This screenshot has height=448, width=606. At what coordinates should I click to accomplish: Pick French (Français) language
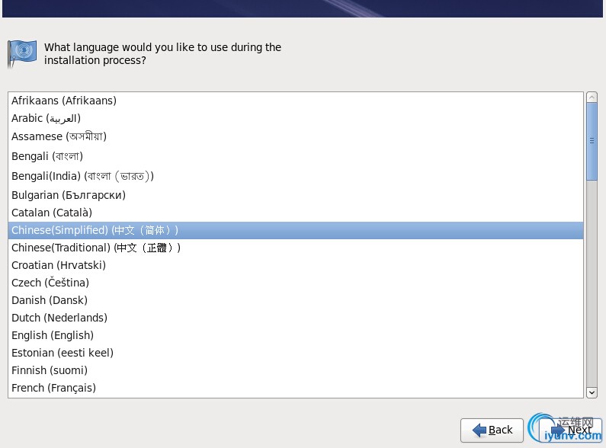(x=295, y=388)
